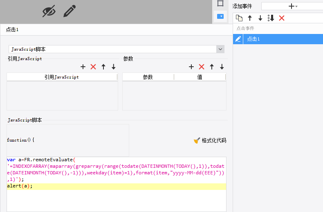The width and height of the screenshot is (323, 212).
Task: Open the add event plus dropdown
Action: 292,6
